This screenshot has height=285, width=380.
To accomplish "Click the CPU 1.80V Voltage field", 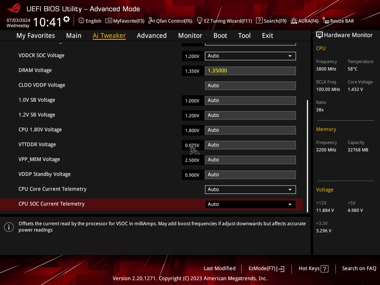I will point(250,130).
